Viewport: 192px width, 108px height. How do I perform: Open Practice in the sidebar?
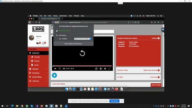(37, 61)
